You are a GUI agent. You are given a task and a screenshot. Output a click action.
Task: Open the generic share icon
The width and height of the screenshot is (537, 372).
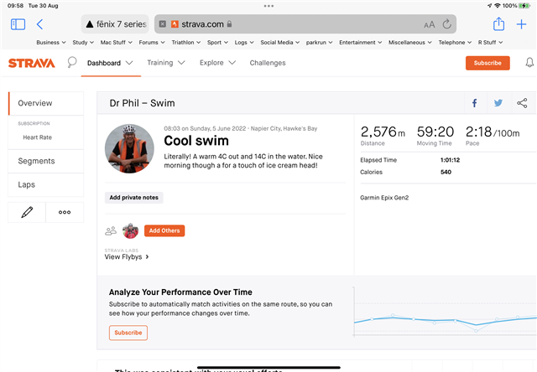(522, 103)
